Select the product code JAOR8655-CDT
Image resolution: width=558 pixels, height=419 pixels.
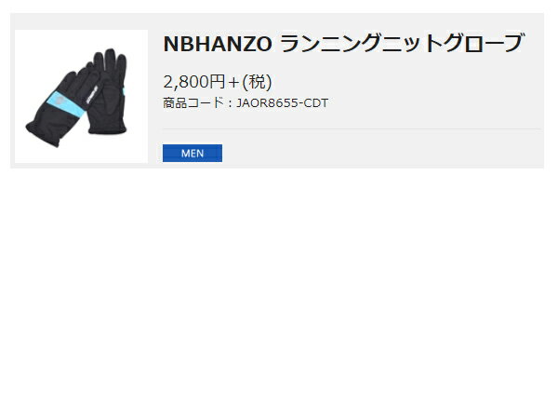pos(282,103)
